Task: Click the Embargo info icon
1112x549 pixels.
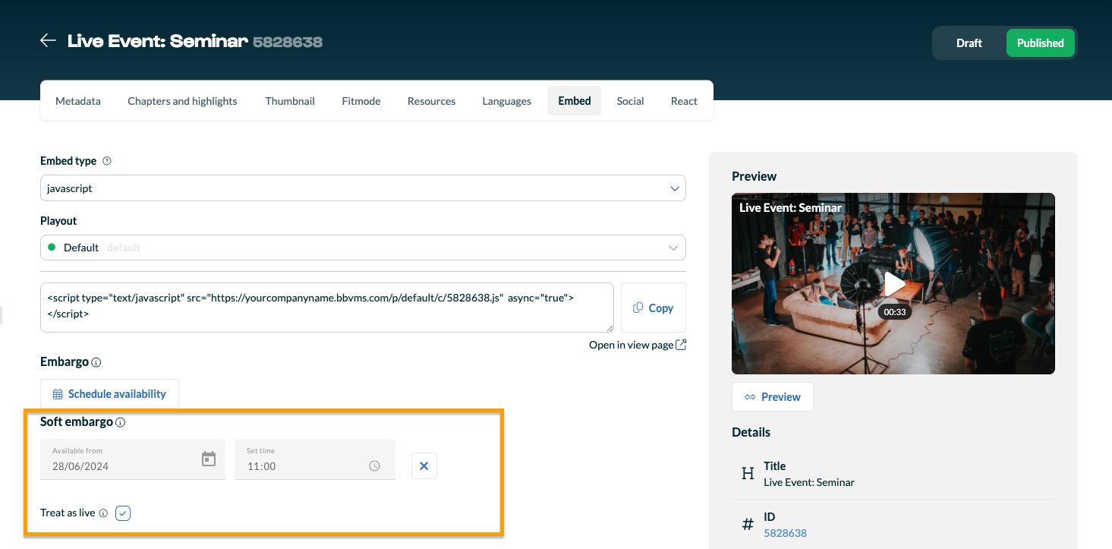Action: (x=96, y=363)
